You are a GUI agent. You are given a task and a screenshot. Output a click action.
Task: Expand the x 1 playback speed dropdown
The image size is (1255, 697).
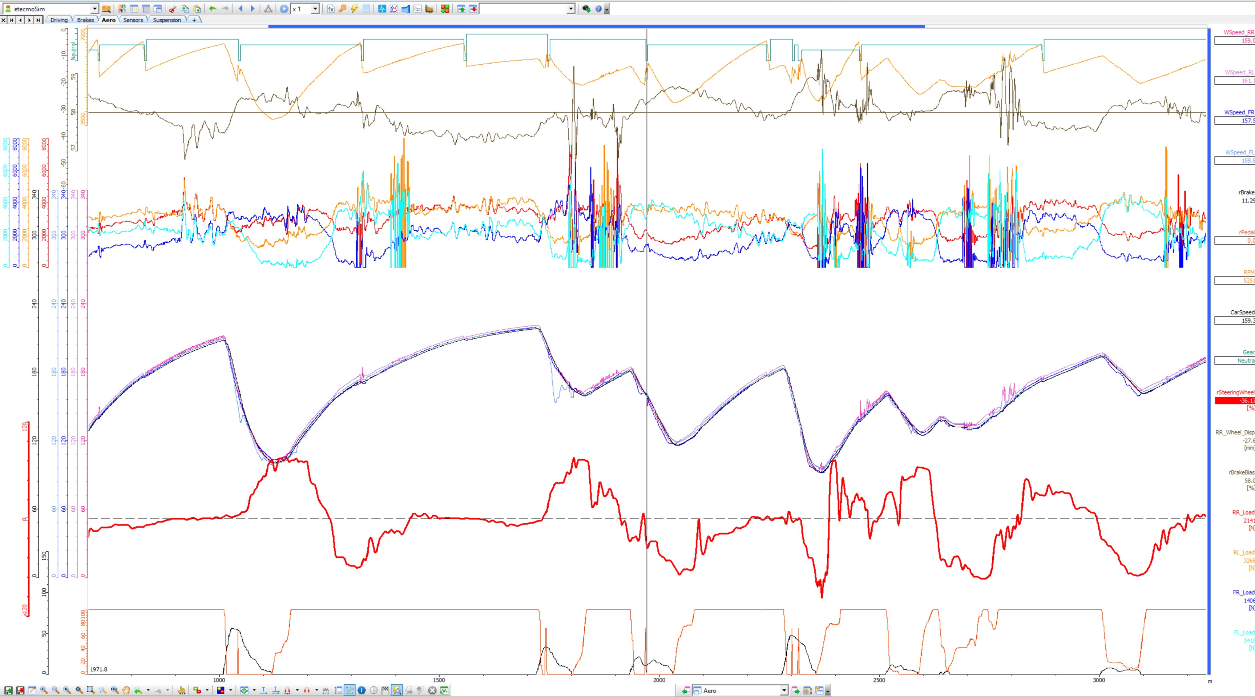tap(315, 9)
